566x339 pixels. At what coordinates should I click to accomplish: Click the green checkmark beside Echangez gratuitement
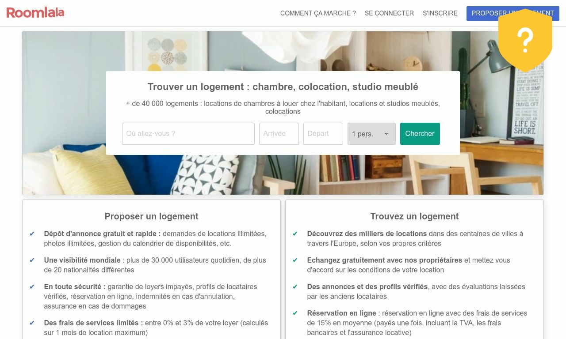[x=295, y=260]
